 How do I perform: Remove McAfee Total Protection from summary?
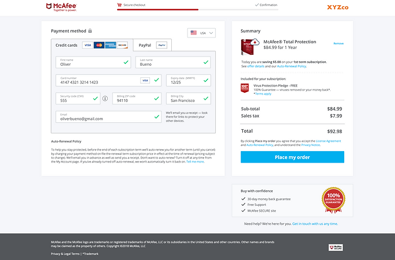(x=338, y=43)
